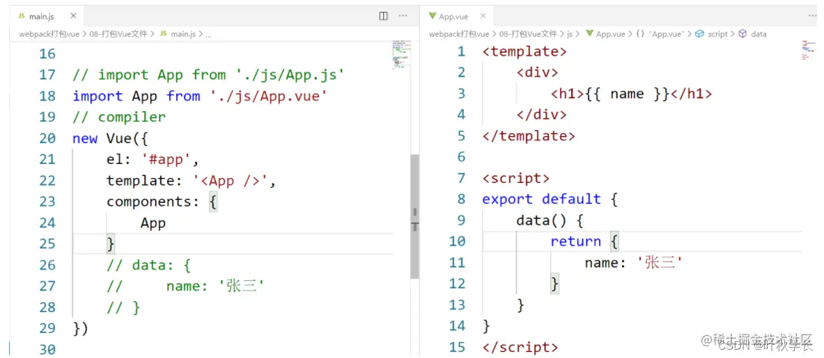Click App.vue file breadcrumb with Vue icon
824x358 pixels.
606,33
